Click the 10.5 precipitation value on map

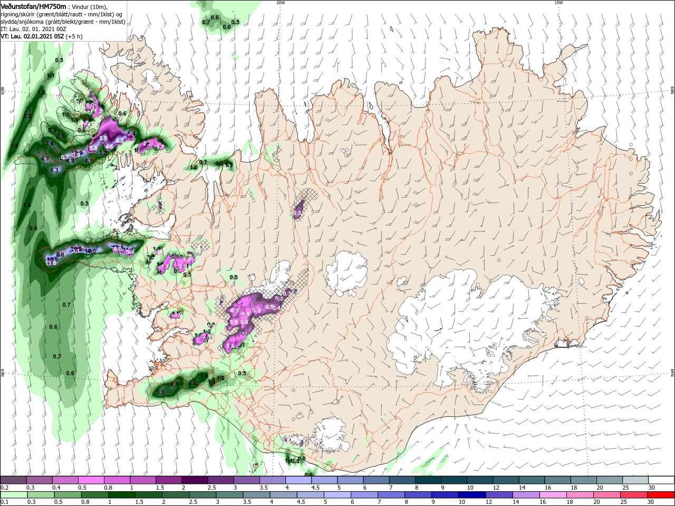pos(91,251)
